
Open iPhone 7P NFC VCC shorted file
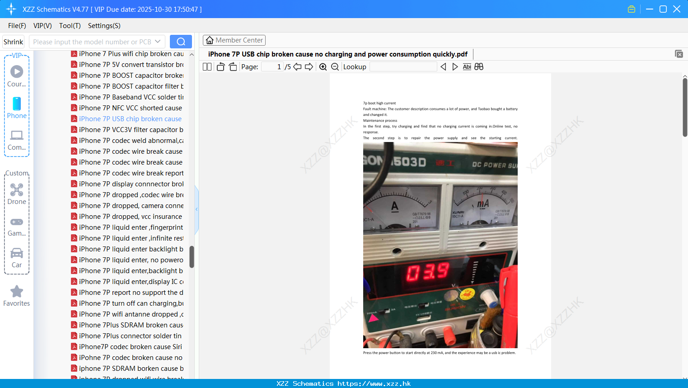pyautogui.click(x=126, y=108)
